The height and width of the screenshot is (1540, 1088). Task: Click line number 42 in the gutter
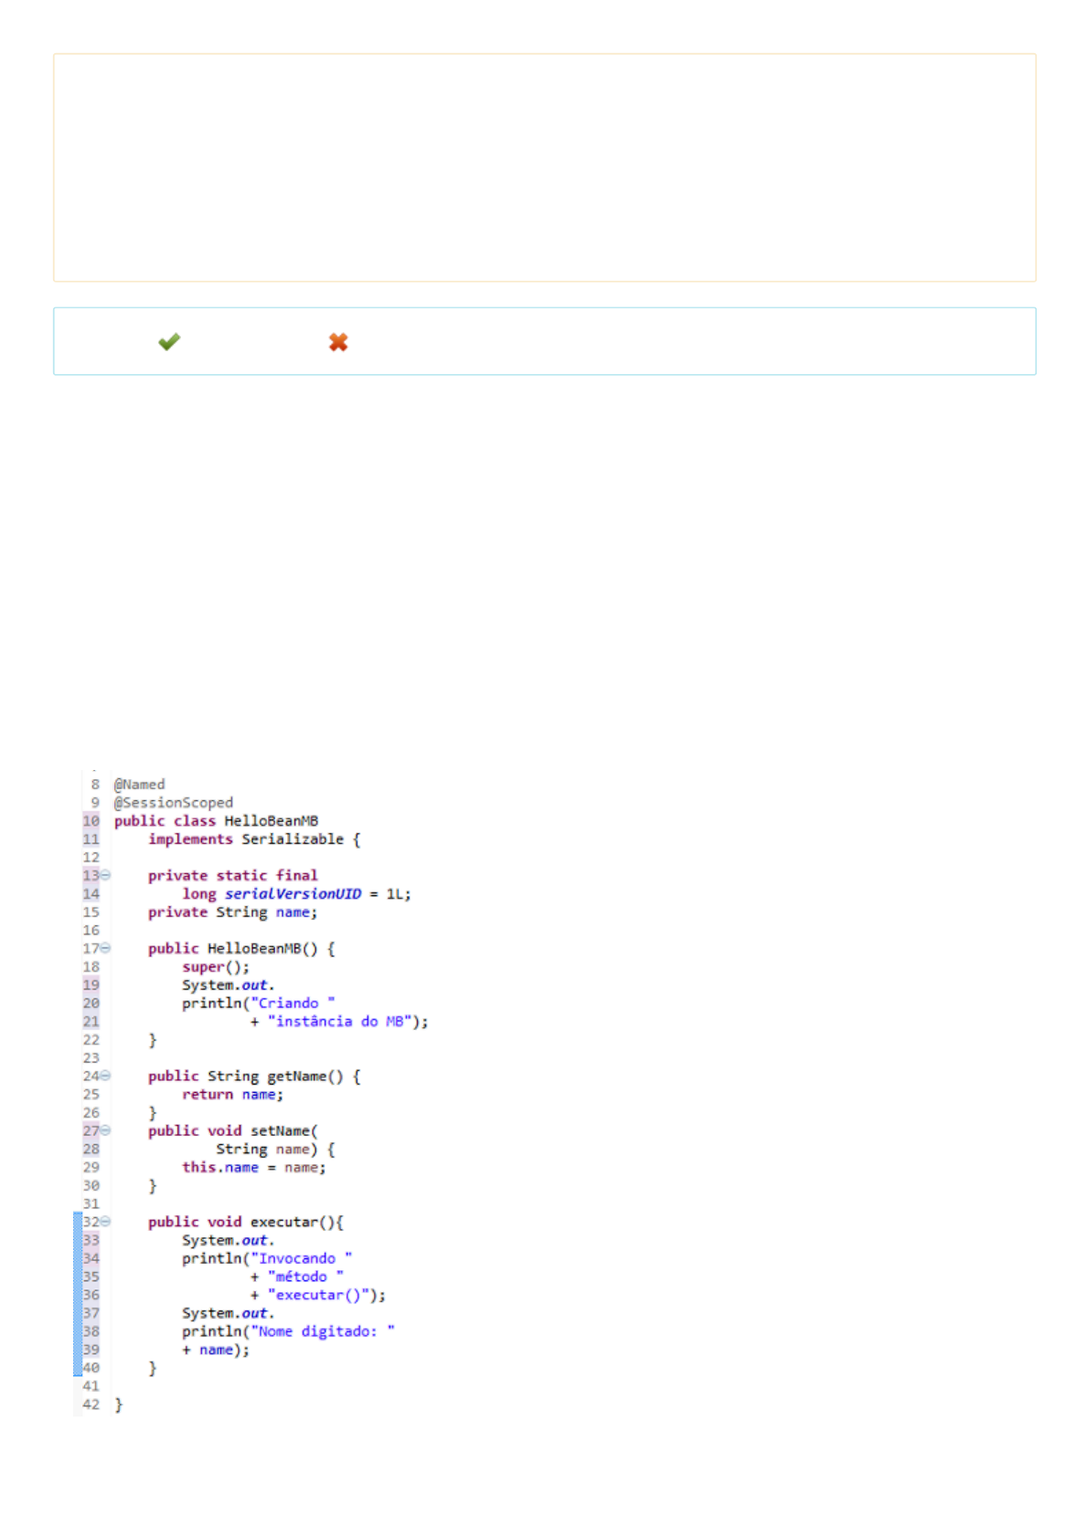pos(91,1405)
